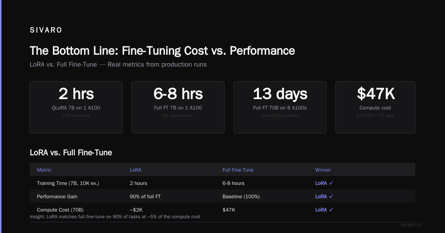The height and width of the screenshot is (233, 445).
Task: Select the Training Time (7B, 10K ex.) row
Action: [222, 183]
